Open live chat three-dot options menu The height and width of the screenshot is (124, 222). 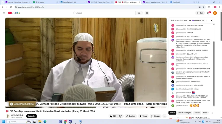(x=207, y=20)
